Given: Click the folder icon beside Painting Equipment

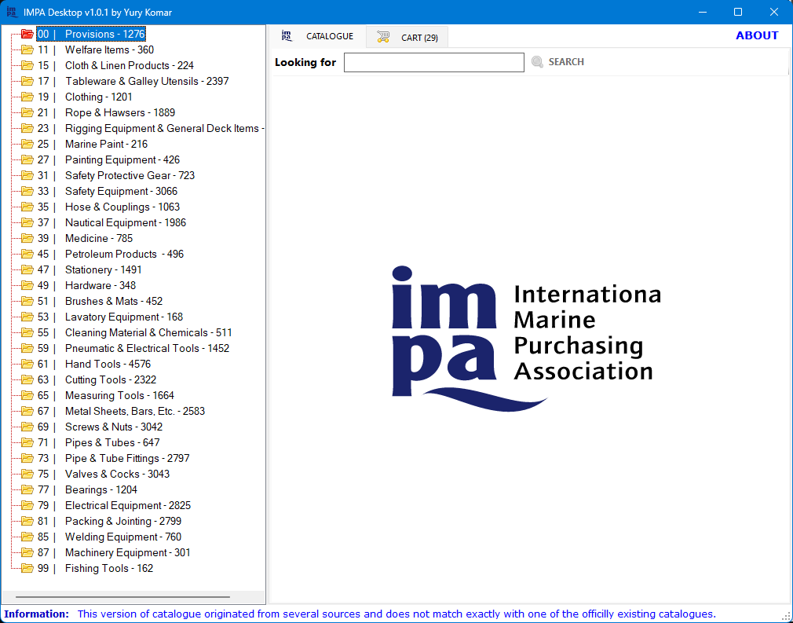Looking at the screenshot, I should click(x=27, y=160).
